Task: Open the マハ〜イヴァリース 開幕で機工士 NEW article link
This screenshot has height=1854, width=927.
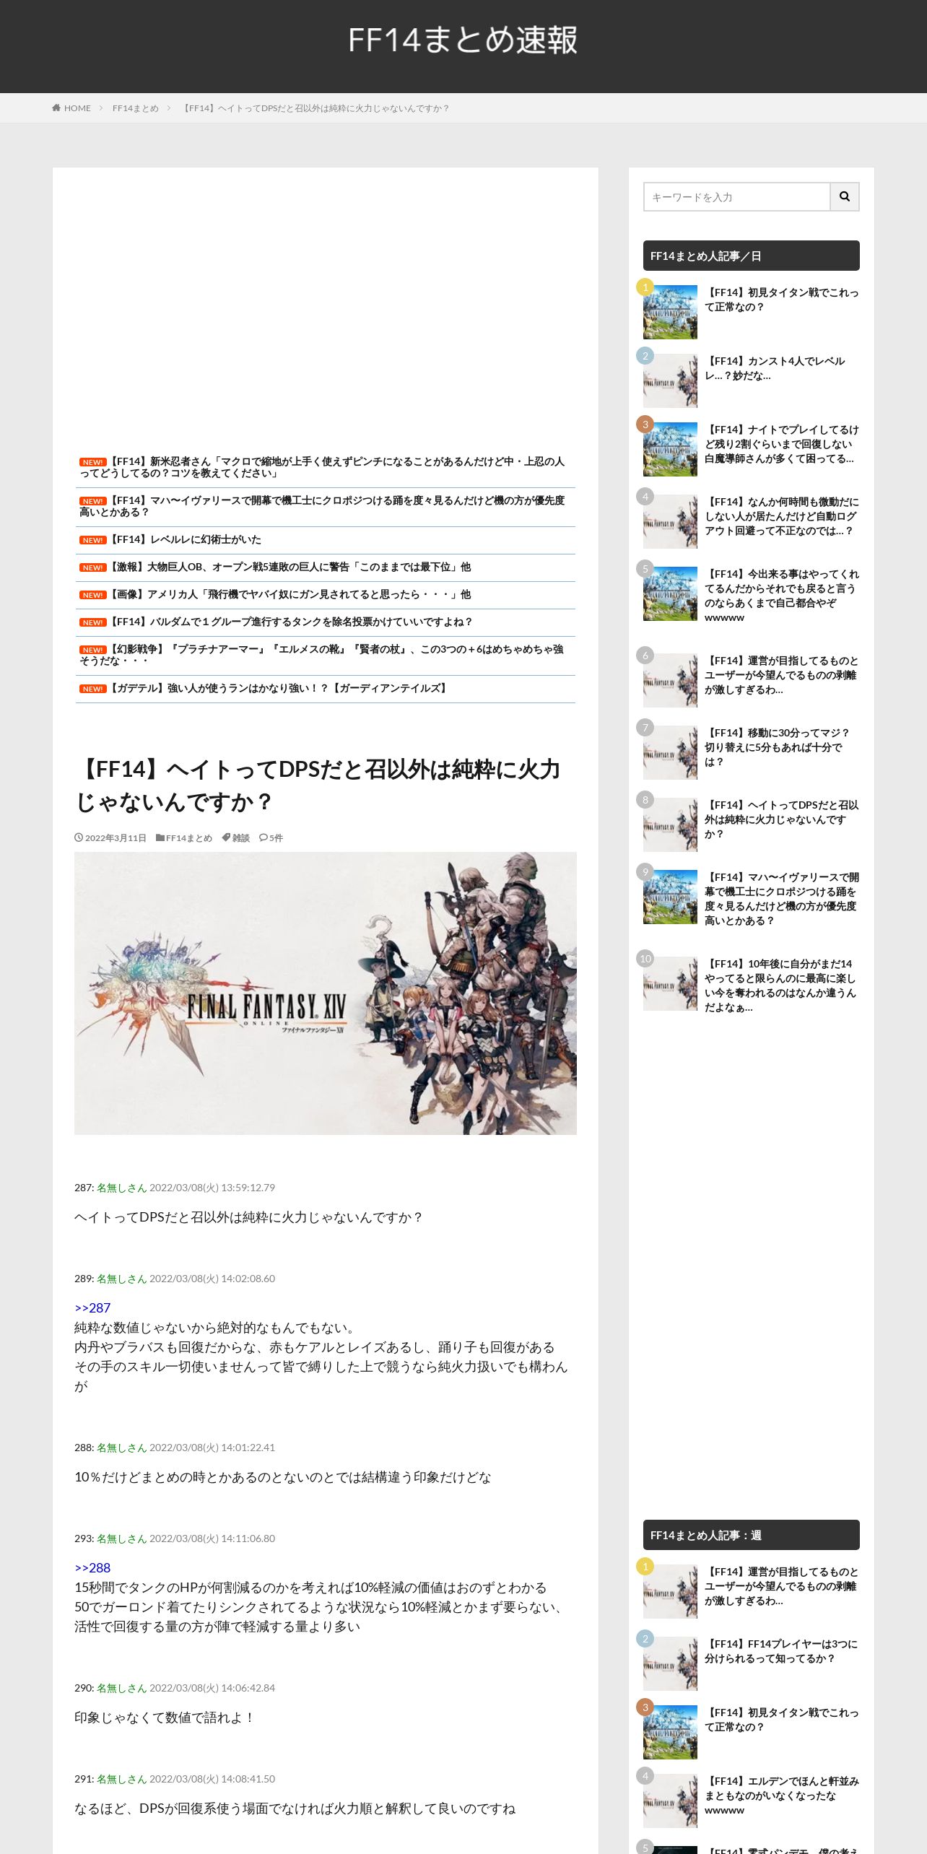Action: pyautogui.click(x=323, y=506)
